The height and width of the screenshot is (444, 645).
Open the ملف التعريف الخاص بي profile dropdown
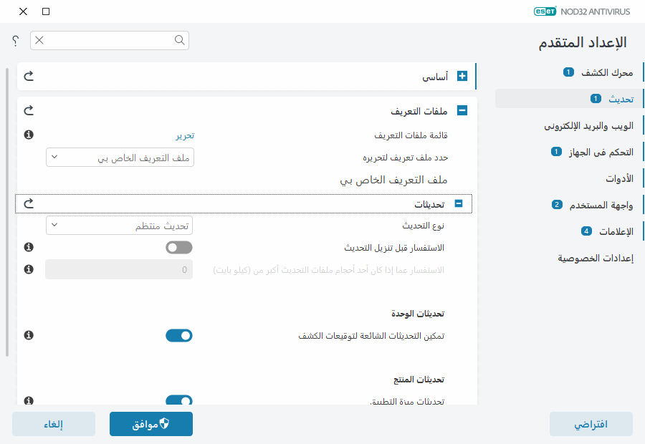coord(120,158)
